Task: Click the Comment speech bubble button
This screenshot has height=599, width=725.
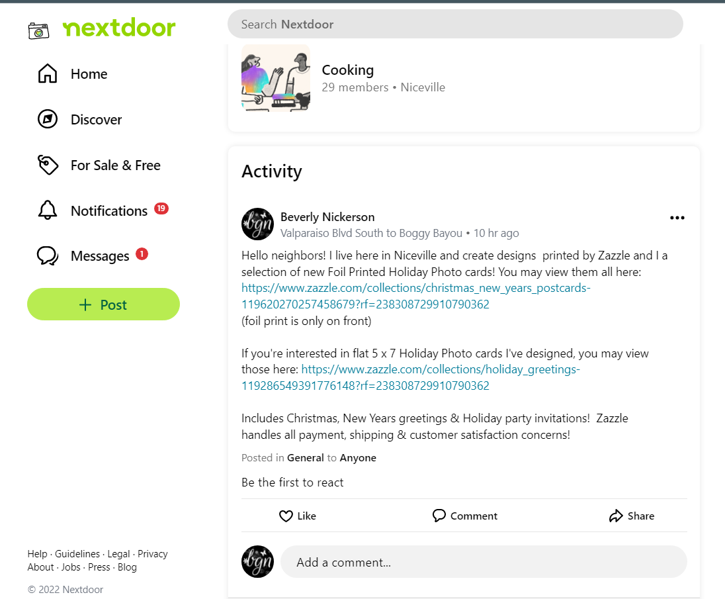Action: 464,516
